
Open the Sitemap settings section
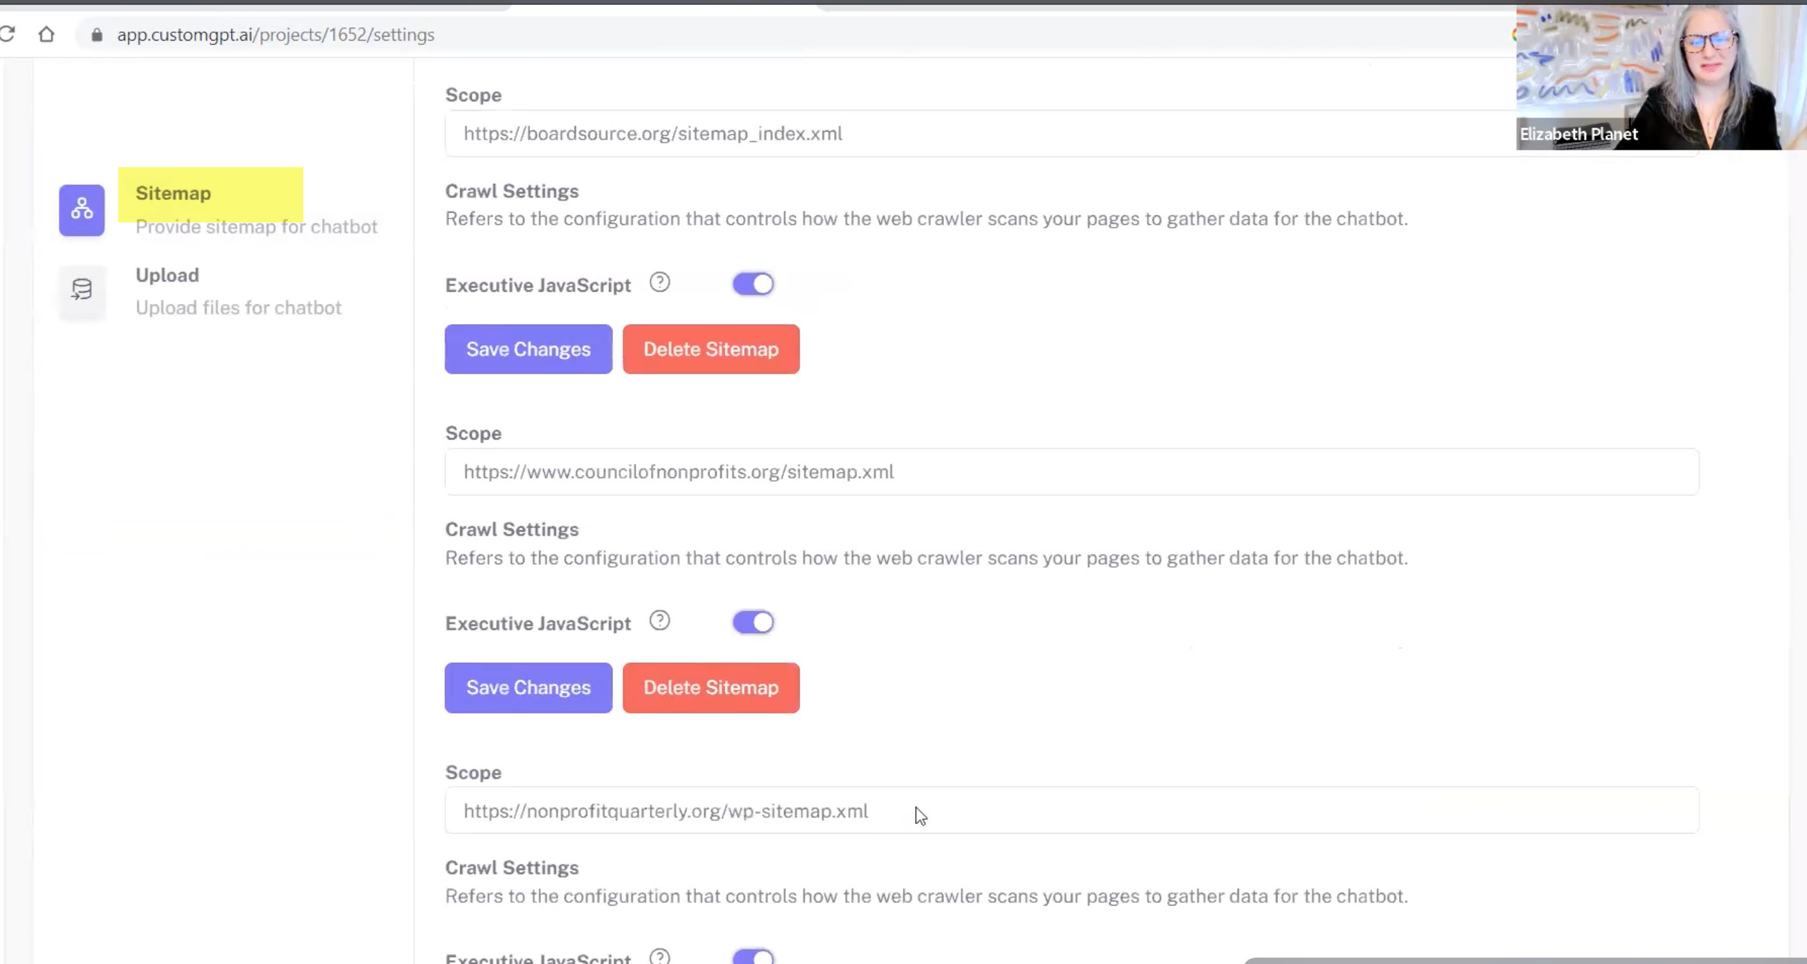pyautogui.click(x=173, y=193)
